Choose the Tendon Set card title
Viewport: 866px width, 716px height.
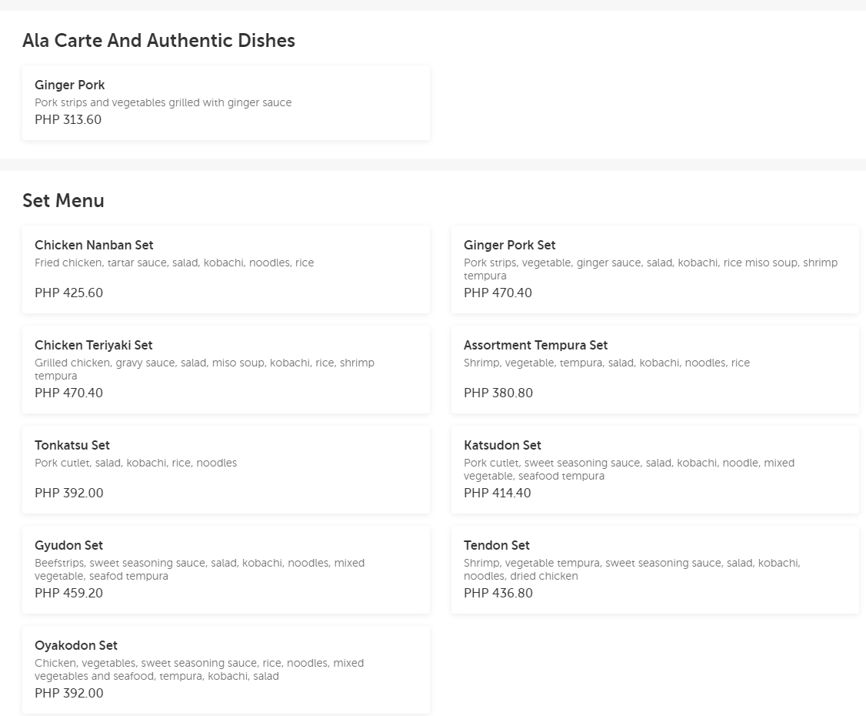[496, 546]
